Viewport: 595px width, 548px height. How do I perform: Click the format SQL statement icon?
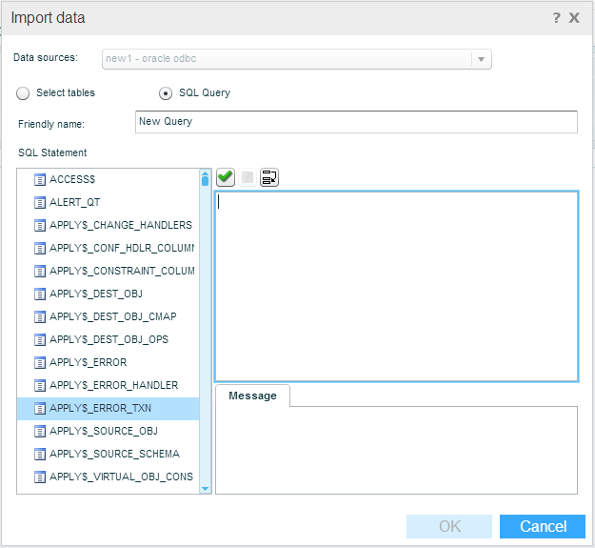pos(269,177)
